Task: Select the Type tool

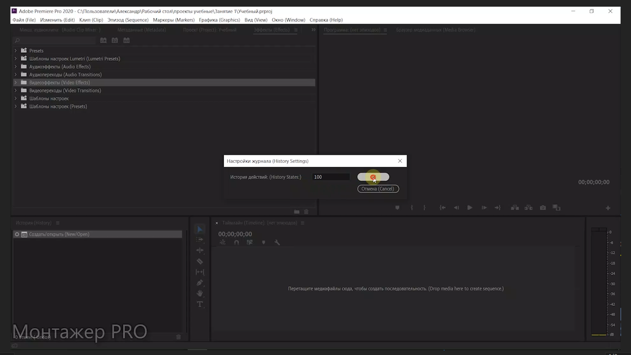Action: point(200,304)
